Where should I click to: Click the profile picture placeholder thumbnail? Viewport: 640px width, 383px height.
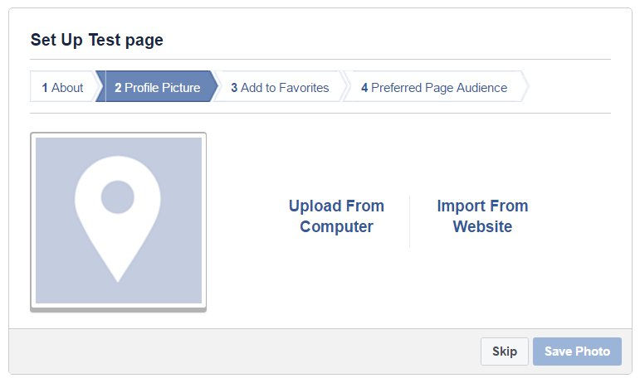[x=119, y=222]
